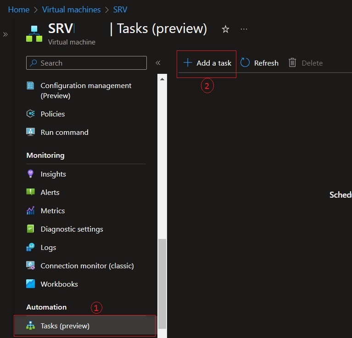Go to Virtual machines breadcrumb link
Viewport: 352px width, 338px height.
coord(71,10)
